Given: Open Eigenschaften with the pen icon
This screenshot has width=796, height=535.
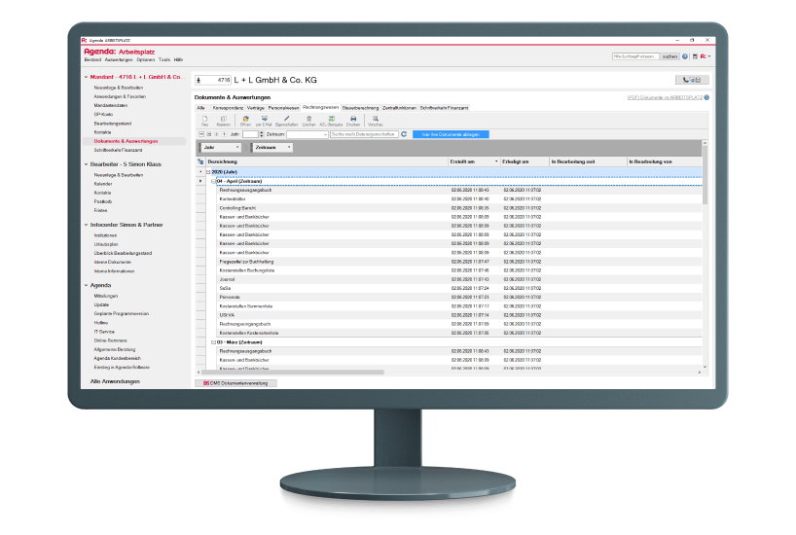Looking at the screenshot, I should (x=286, y=119).
